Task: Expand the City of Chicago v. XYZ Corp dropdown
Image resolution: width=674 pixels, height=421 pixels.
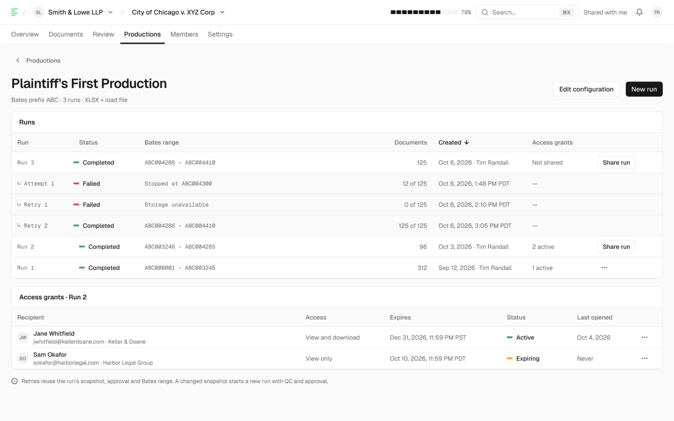Action: [222, 12]
